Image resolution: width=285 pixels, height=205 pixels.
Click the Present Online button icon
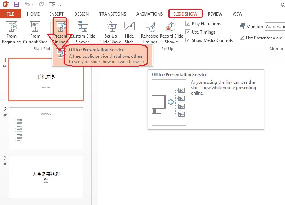coord(61,27)
